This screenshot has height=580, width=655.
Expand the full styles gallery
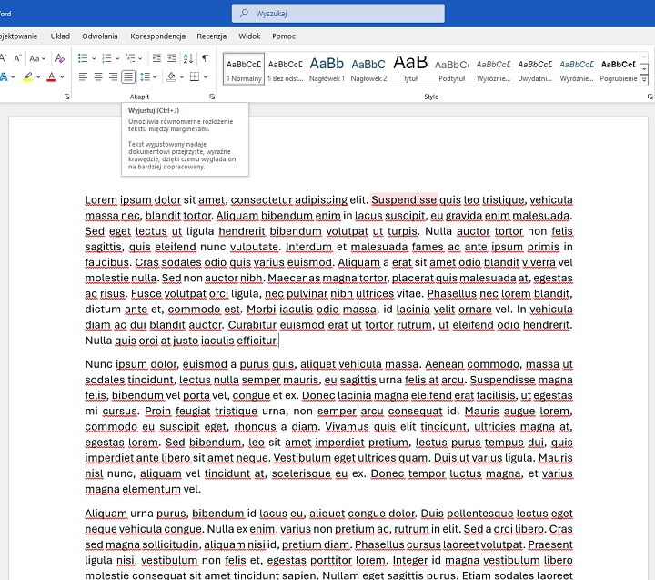pyautogui.click(x=644, y=81)
